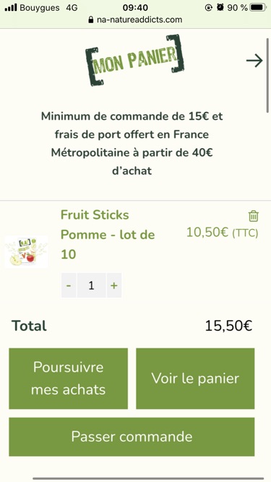Screen dimensions: 271x482
Task: Delete the item with the trash icon
Action: click(x=254, y=216)
